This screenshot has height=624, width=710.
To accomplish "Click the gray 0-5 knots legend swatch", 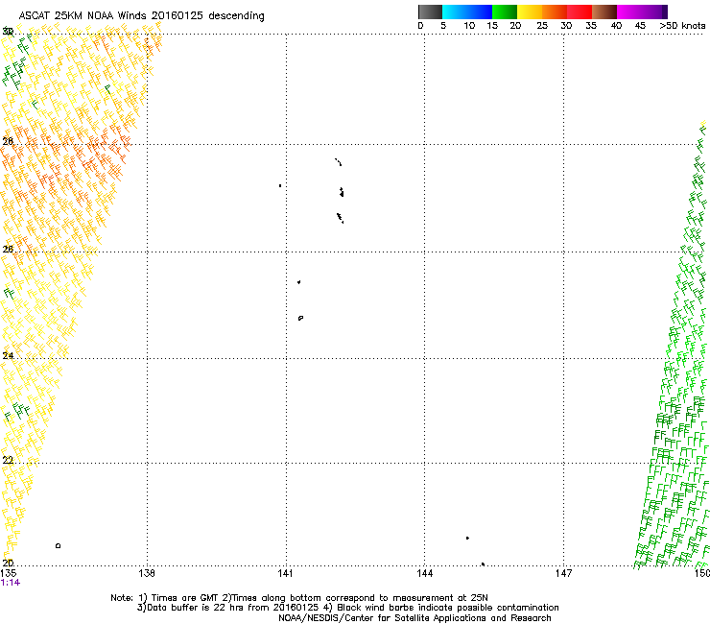I will (x=430, y=12).
